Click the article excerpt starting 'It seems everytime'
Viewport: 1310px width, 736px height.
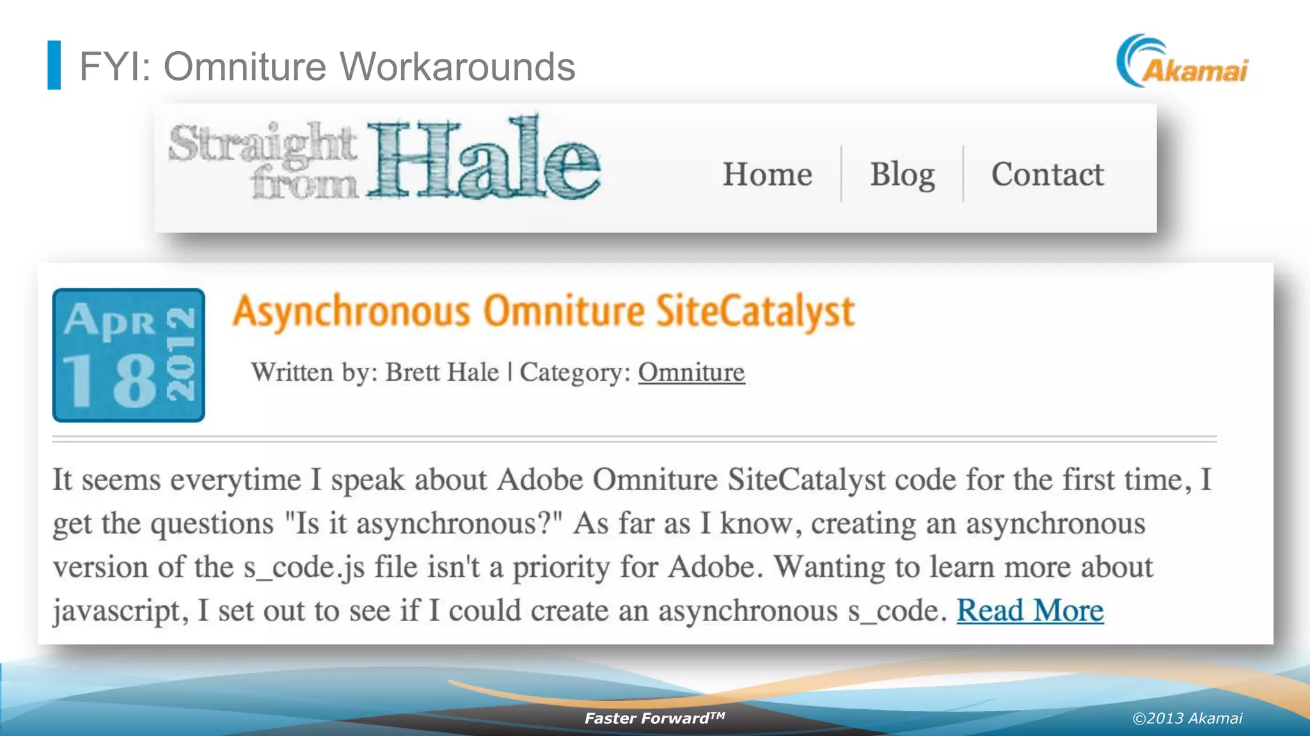click(633, 545)
